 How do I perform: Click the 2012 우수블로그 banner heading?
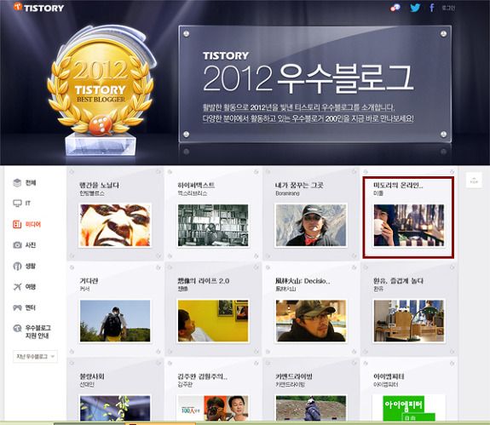coord(308,78)
